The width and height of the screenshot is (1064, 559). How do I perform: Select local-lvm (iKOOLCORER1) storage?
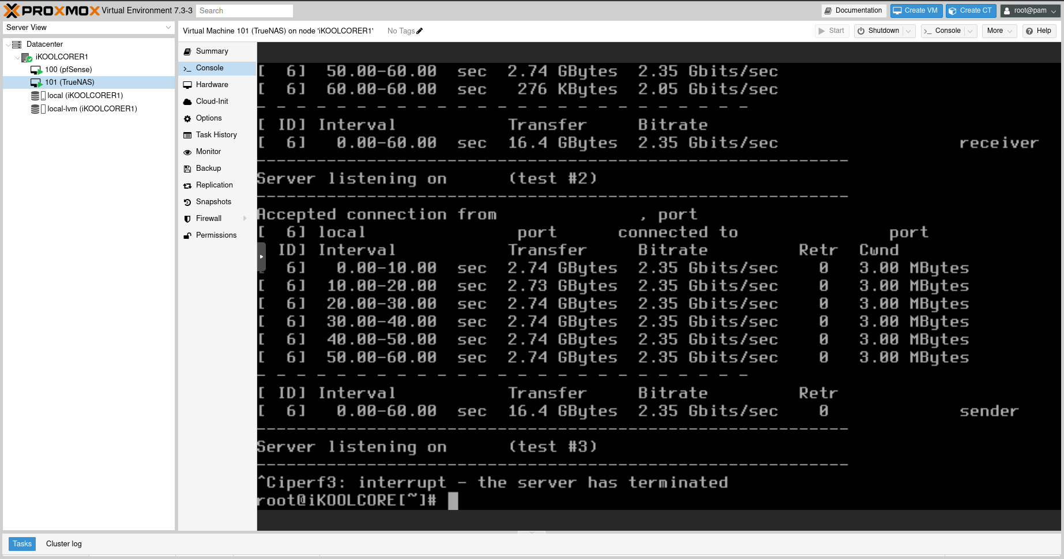click(89, 109)
